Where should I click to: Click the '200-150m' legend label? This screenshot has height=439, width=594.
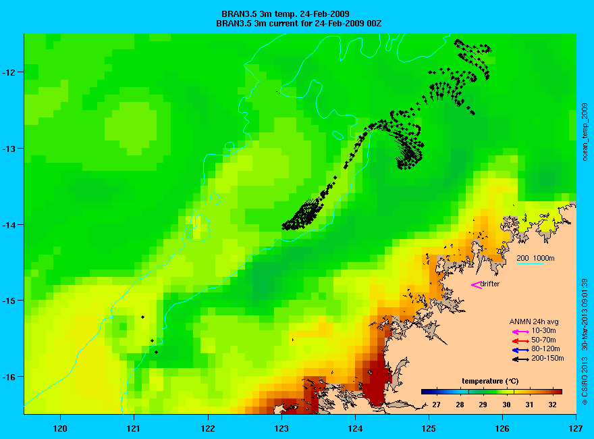pos(547,358)
